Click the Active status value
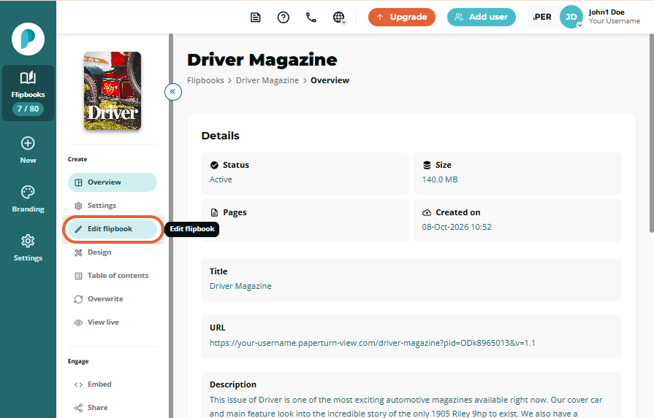 221,179
